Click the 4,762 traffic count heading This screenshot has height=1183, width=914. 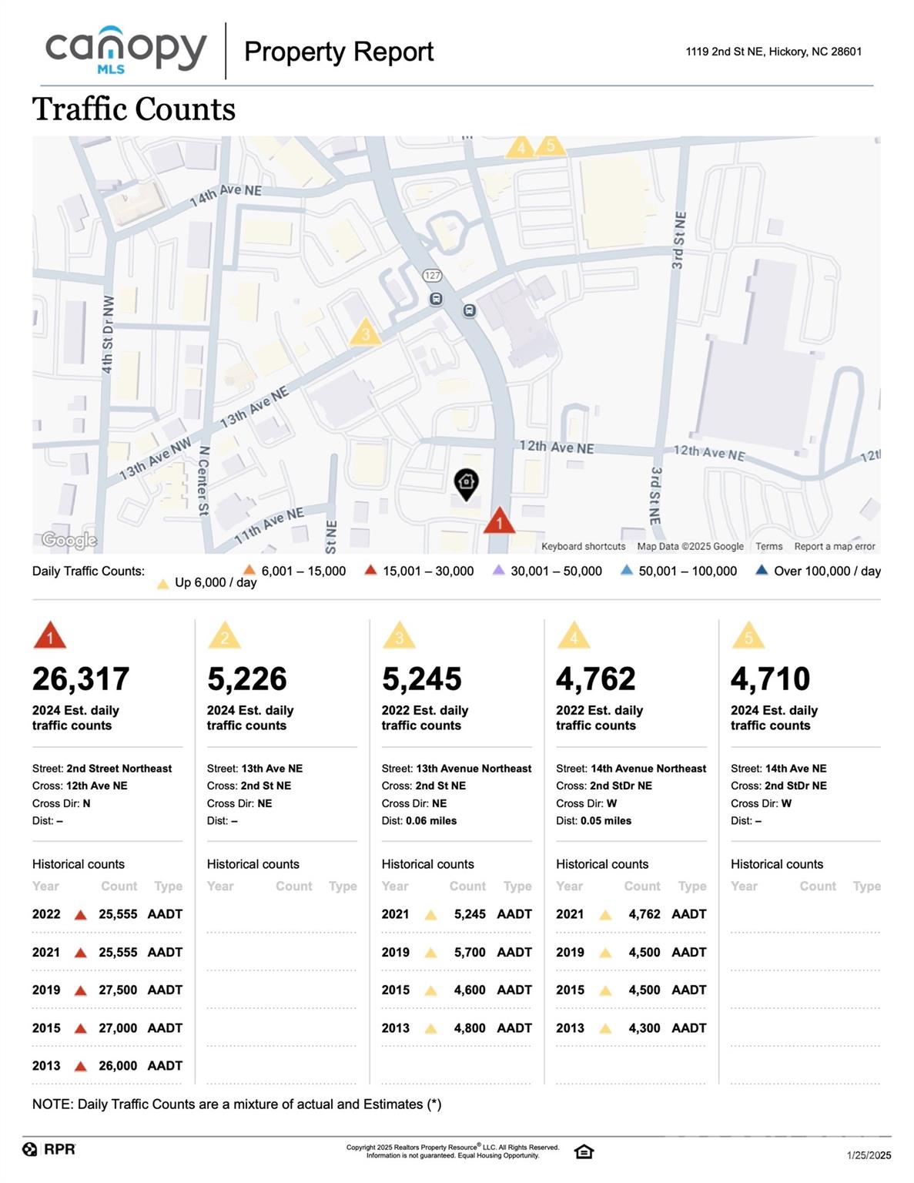[596, 679]
